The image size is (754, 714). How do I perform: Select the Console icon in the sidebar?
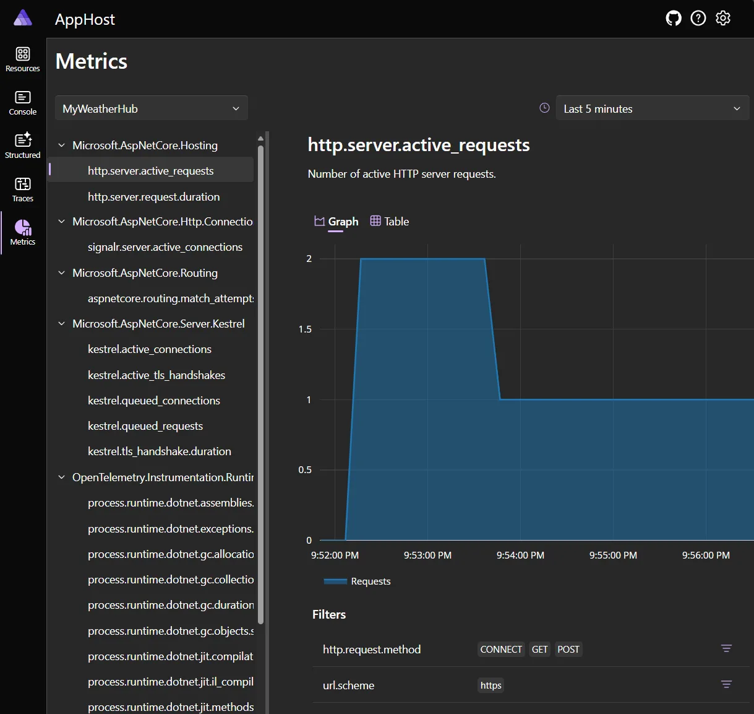(x=22, y=102)
